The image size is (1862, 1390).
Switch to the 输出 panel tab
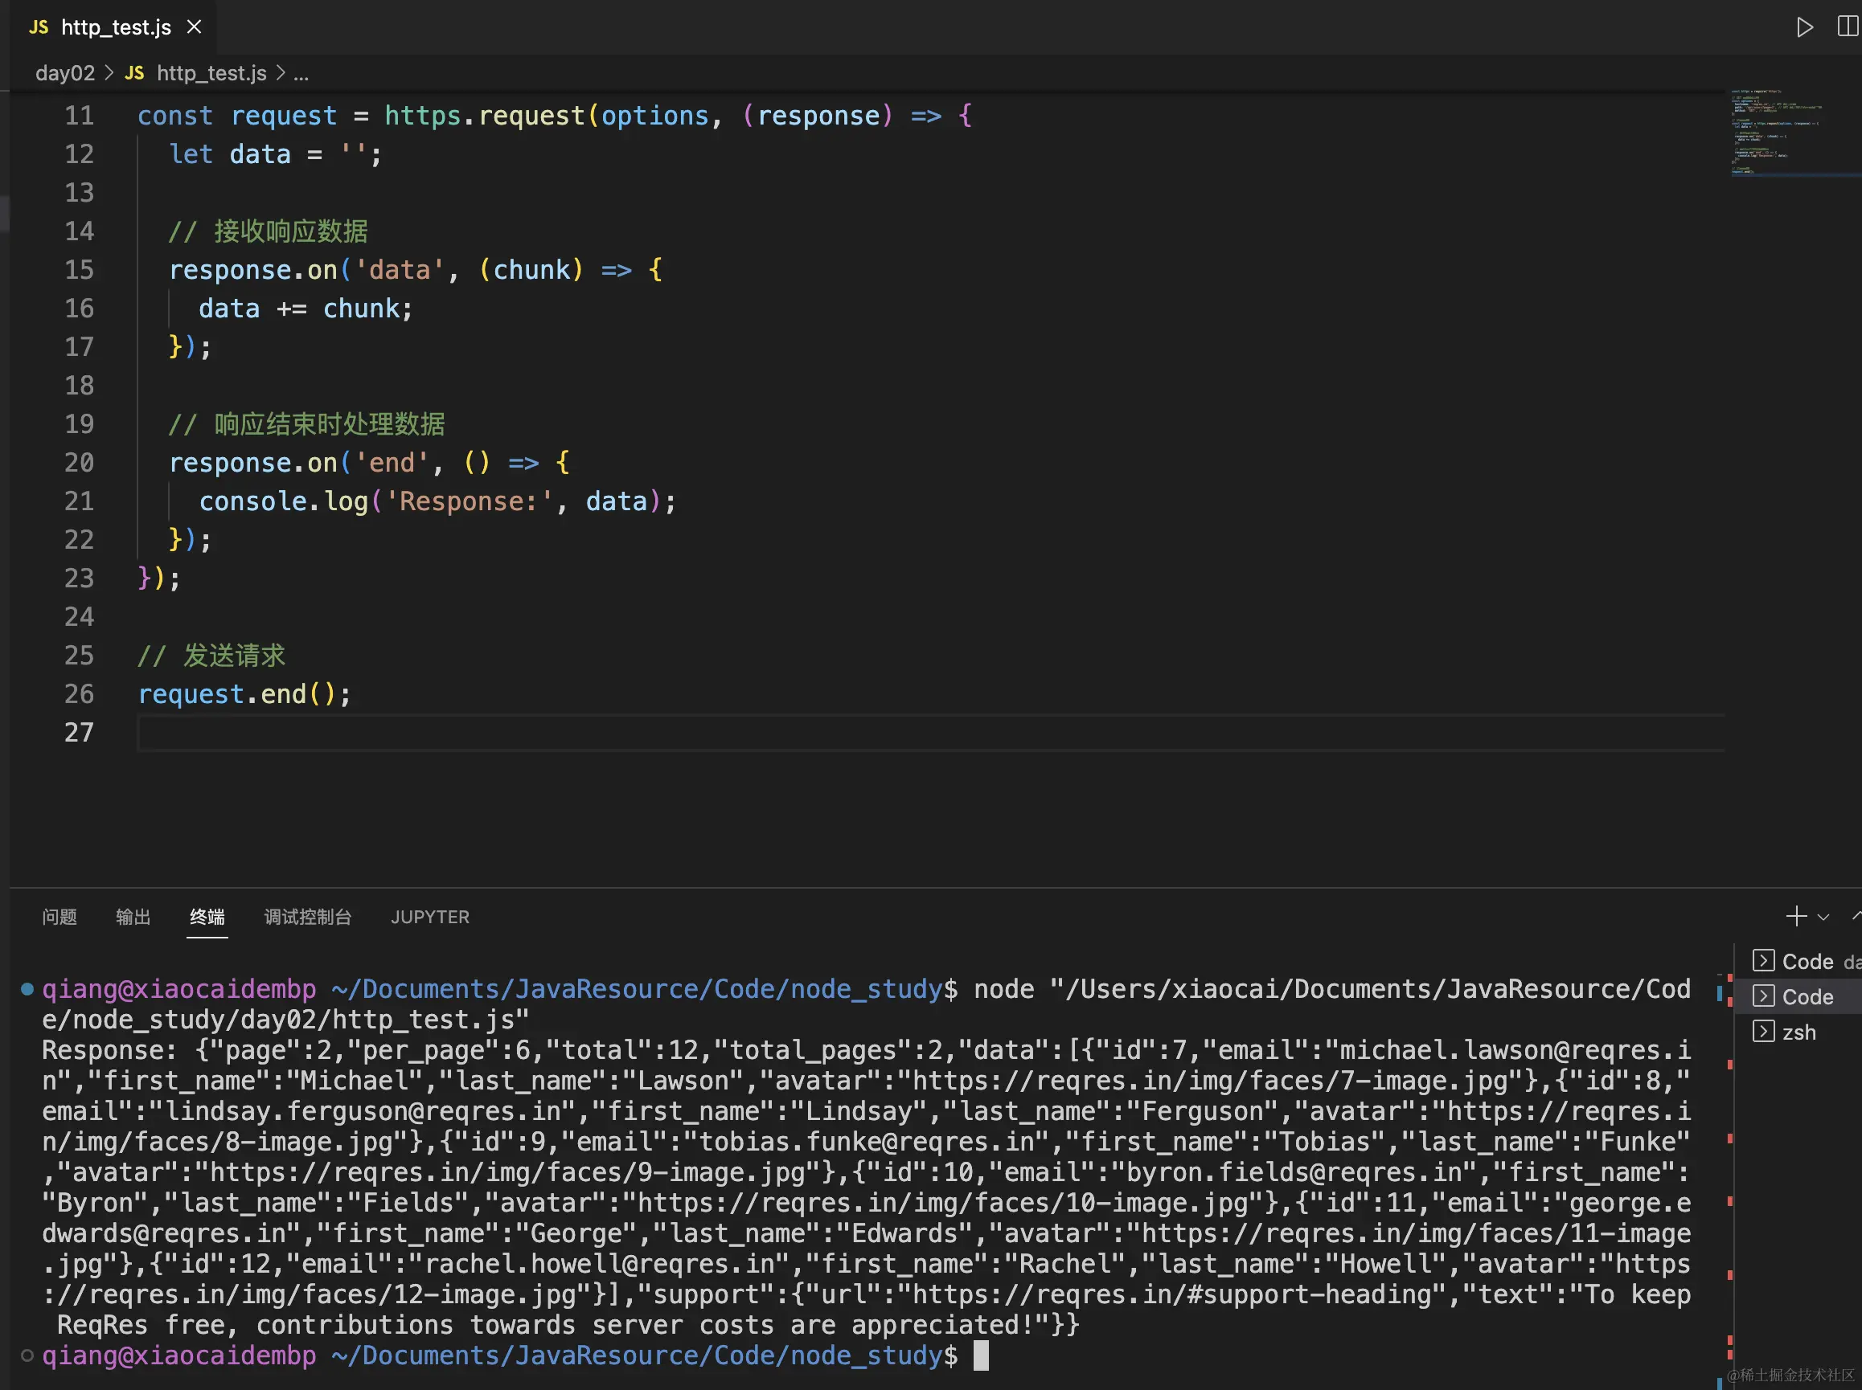(x=133, y=916)
